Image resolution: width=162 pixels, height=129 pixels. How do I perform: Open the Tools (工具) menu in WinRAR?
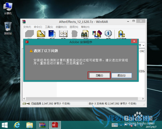[49, 27]
